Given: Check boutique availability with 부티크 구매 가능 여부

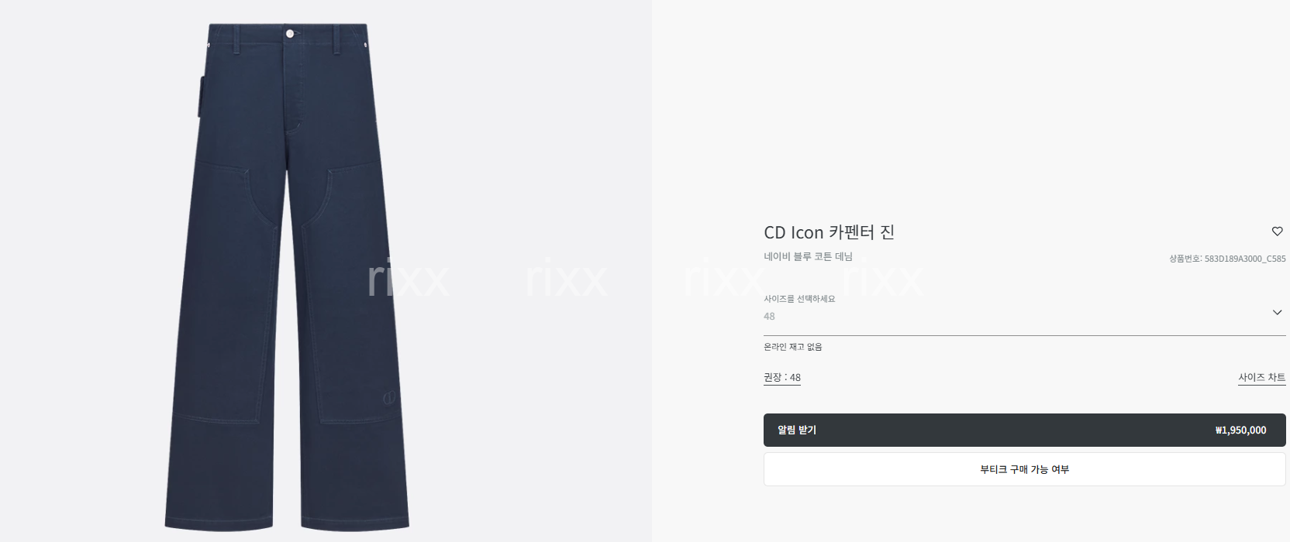Looking at the screenshot, I should point(1024,469).
